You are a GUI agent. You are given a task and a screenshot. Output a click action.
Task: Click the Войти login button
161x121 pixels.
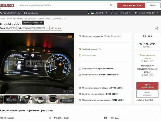[x=153, y=5]
